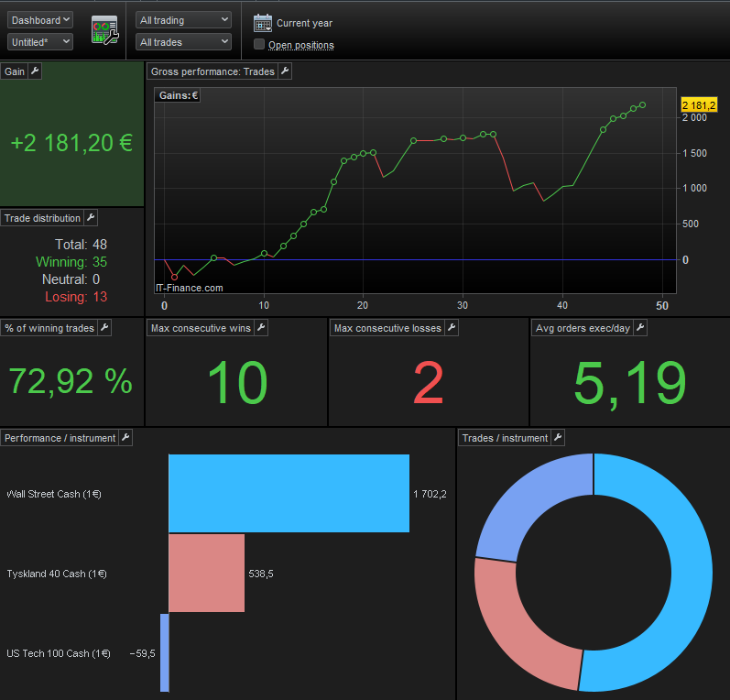
Task: Expand the Untitled* layout dropdown
Action: pyautogui.click(x=40, y=42)
